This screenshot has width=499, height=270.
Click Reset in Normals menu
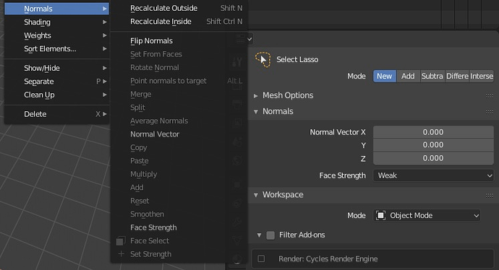coord(179,201)
